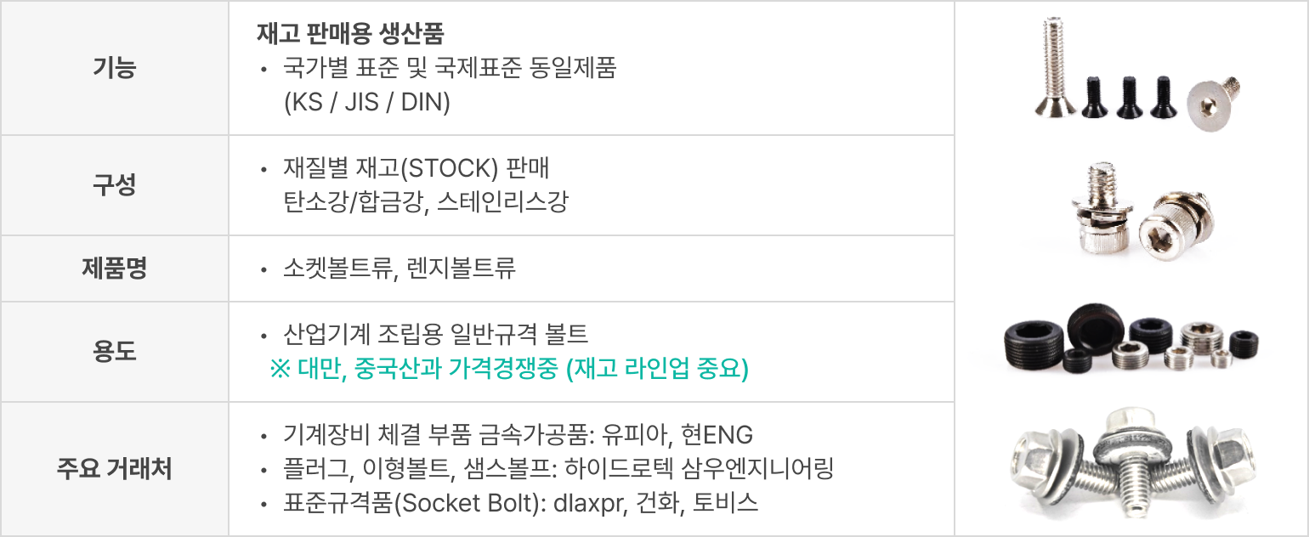Screen dimensions: 1309x537
Task: Select the 주요 거래처 row header
Action: (114, 469)
